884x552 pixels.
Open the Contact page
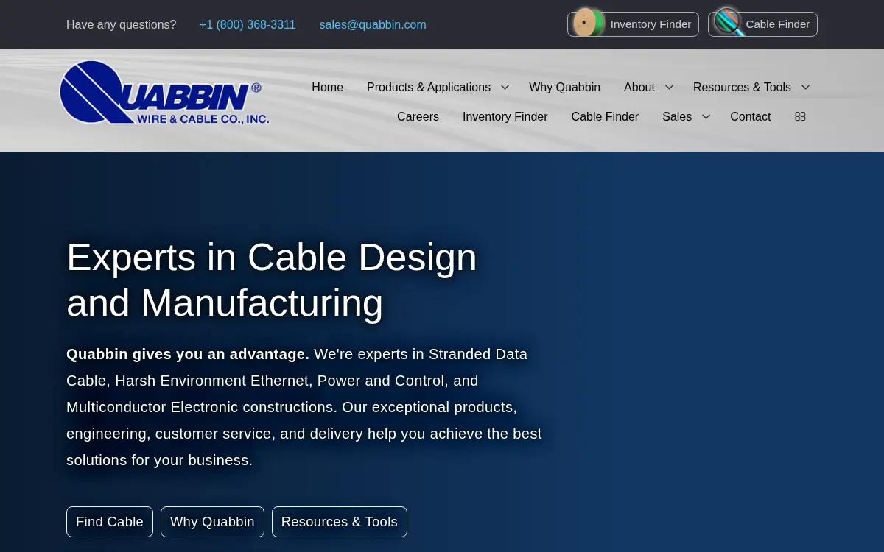point(750,116)
